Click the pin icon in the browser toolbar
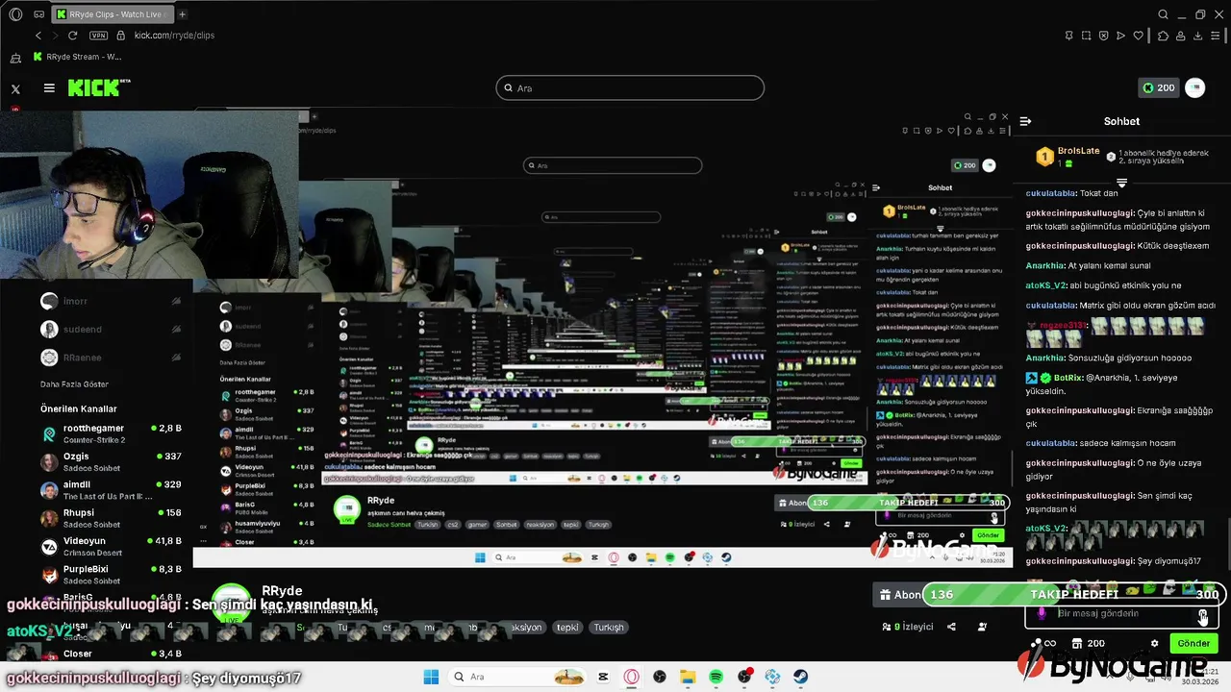 click(1069, 36)
